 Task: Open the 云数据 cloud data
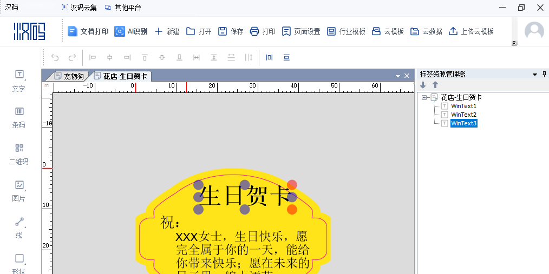(426, 31)
